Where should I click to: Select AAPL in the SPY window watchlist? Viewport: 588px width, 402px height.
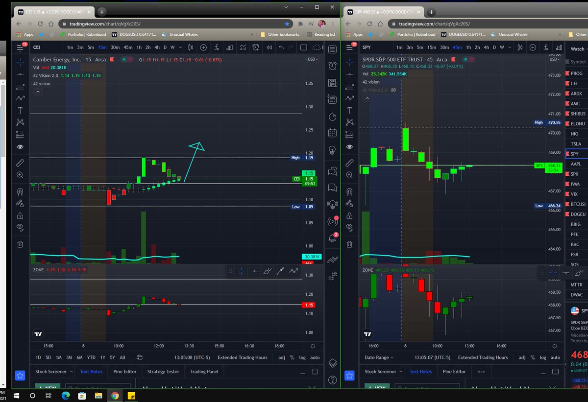(576, 164)
